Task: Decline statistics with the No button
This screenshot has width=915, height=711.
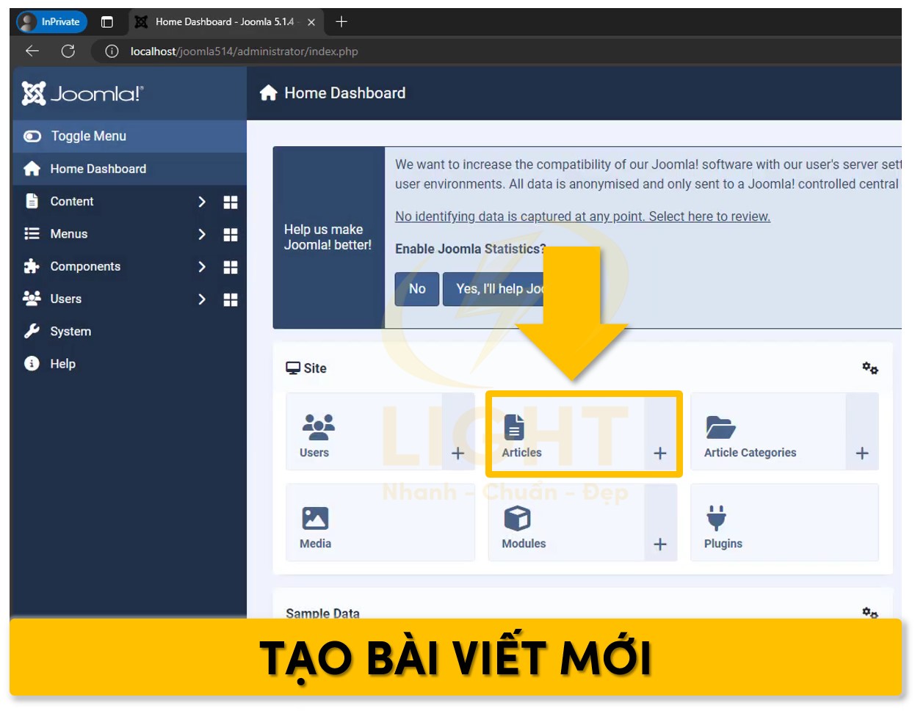Action: (x=417, y=289)
